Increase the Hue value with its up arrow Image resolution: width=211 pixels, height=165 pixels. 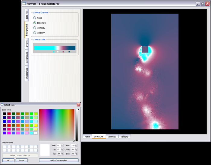[x=62, y=144]
